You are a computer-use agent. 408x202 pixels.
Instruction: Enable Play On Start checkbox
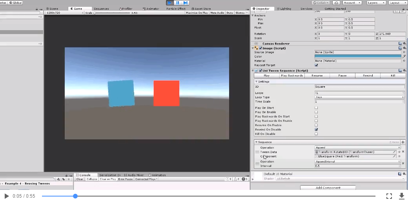[x=316, y=108]
